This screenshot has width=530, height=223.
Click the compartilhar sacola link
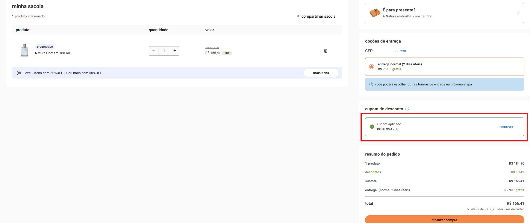318,16
